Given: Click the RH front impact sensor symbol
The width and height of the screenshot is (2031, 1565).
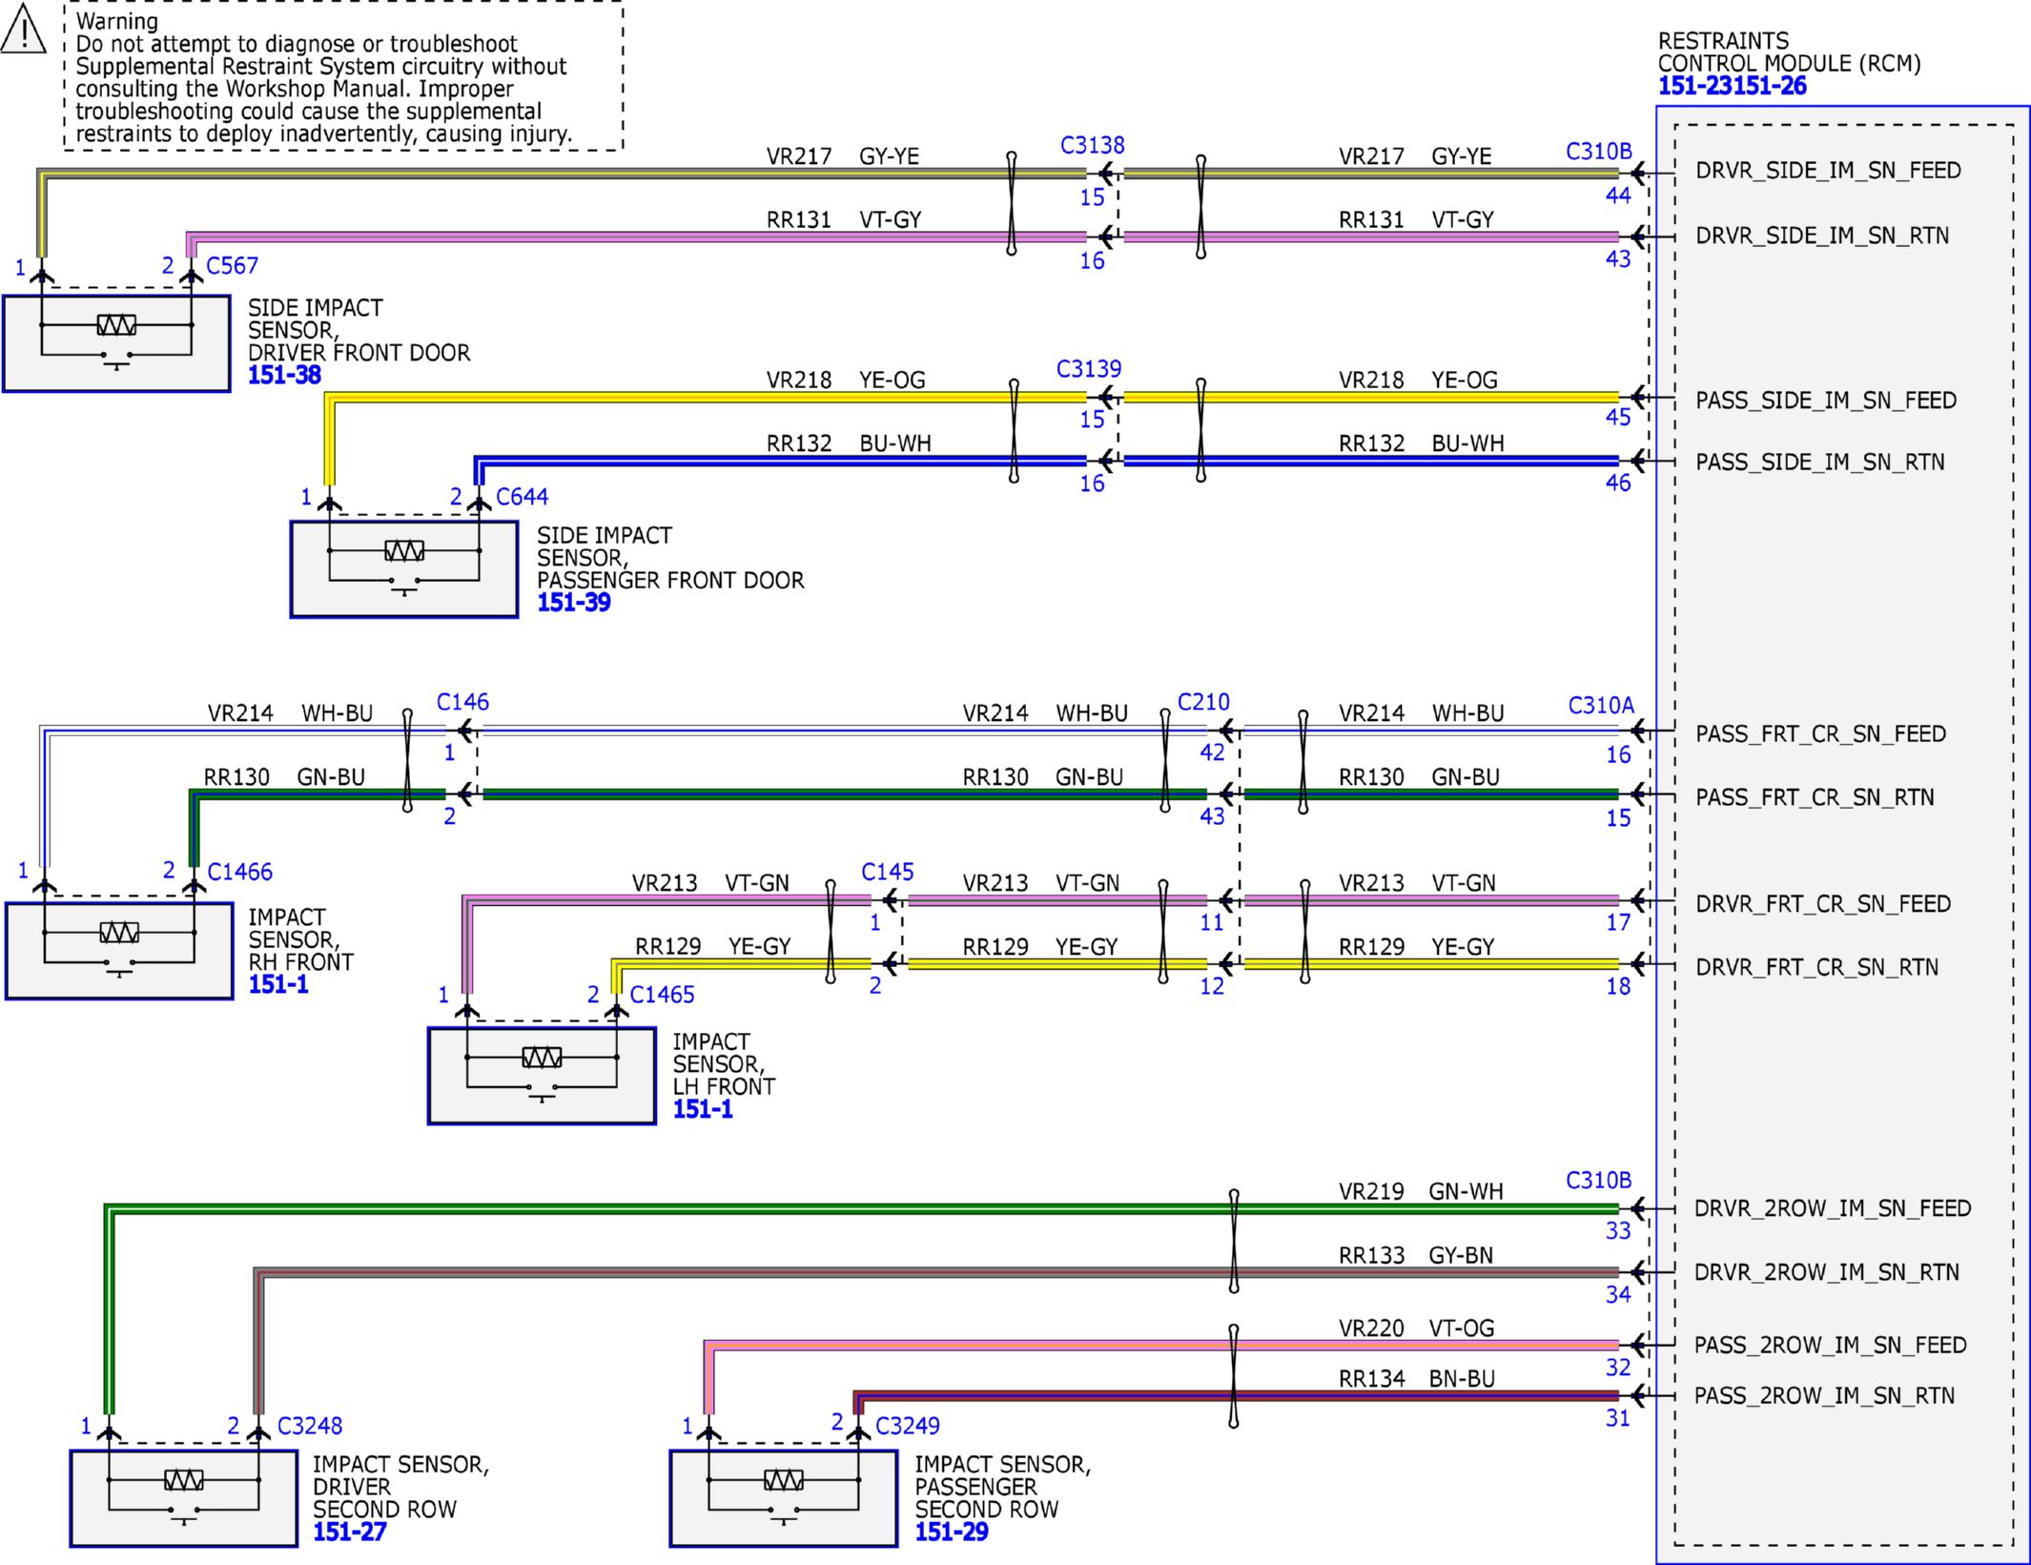Looking at the screenshot, I should coord(119,951).
